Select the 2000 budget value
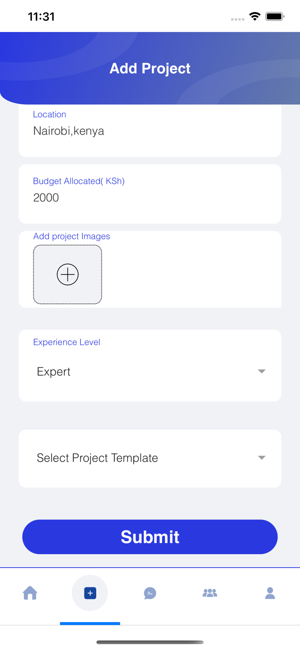This screenshot has height=650, width=300. pos(46,198)
